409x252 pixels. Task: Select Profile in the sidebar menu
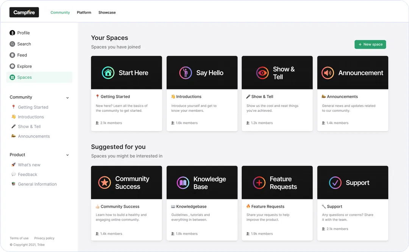click(x=39, y=33)
